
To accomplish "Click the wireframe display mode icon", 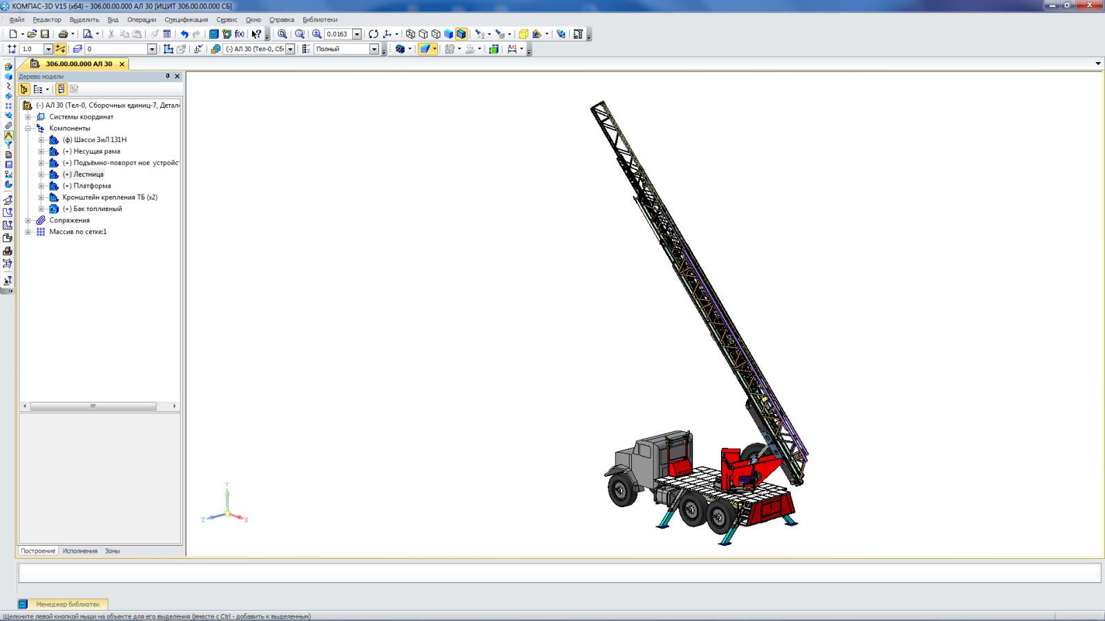I will tap(410, 34).
